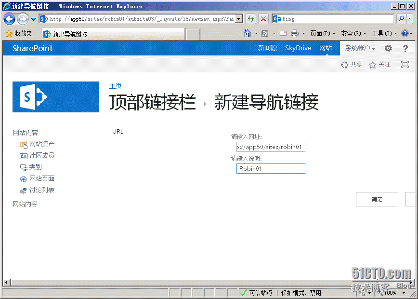This screenshot has width=418, height=299.
Task: Open a new blank browser tab
Action: 193,34
